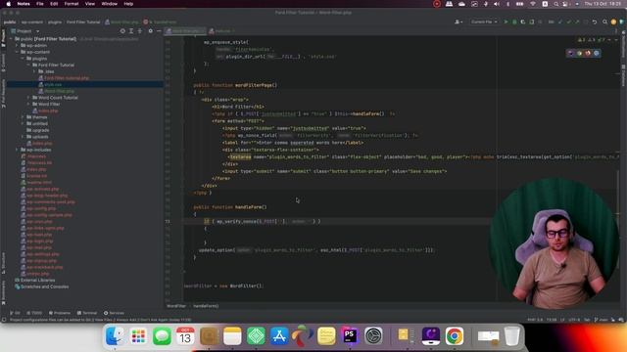Toggle the Project side tool window button
The image size is (627, 352).
(3, 38)
